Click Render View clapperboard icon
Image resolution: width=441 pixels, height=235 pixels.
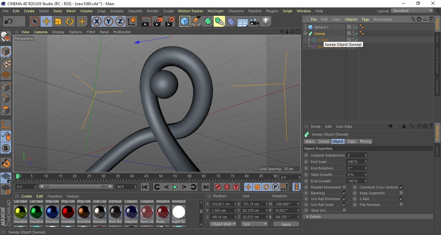(x=147, y=22)
